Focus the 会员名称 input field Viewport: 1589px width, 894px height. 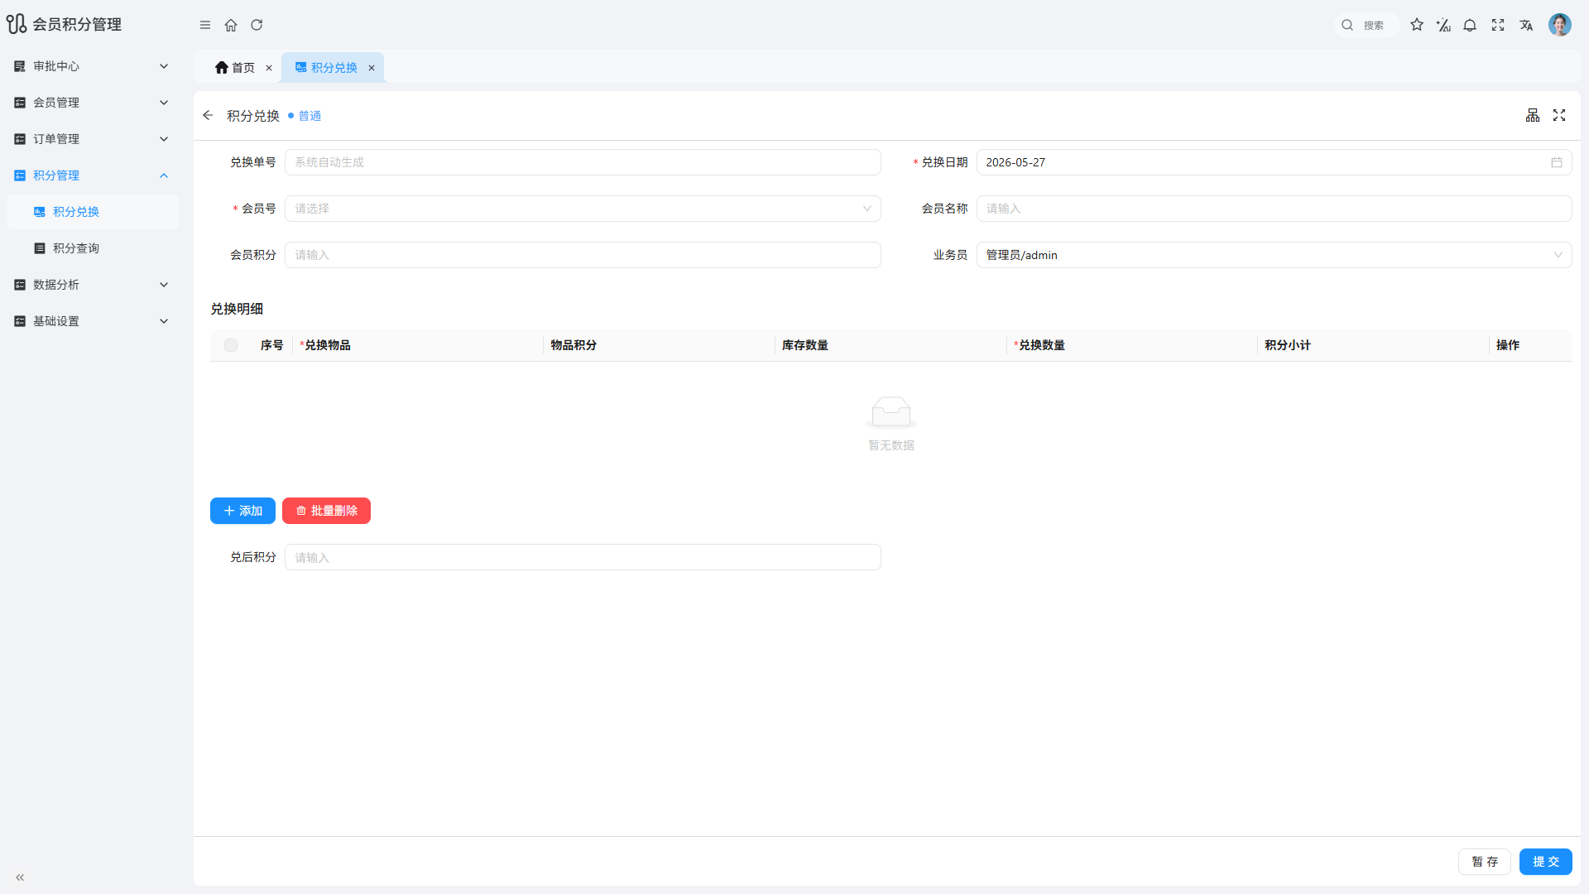pos(1274,209)
